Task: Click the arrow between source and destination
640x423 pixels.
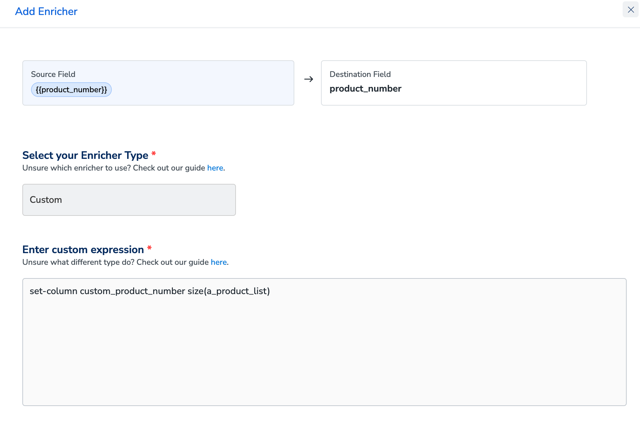Action: click(309, 79)
